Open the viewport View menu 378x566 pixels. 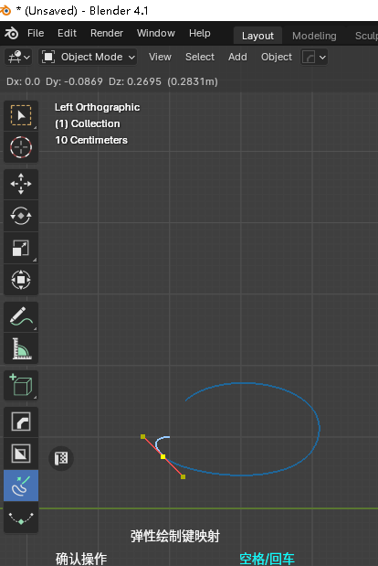pyautogui.click(x=160, y=57)
